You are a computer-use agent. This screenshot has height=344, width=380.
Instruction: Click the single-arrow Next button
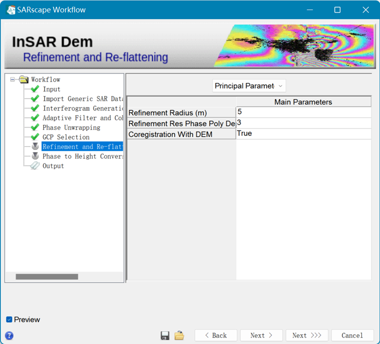coord(261,336)
